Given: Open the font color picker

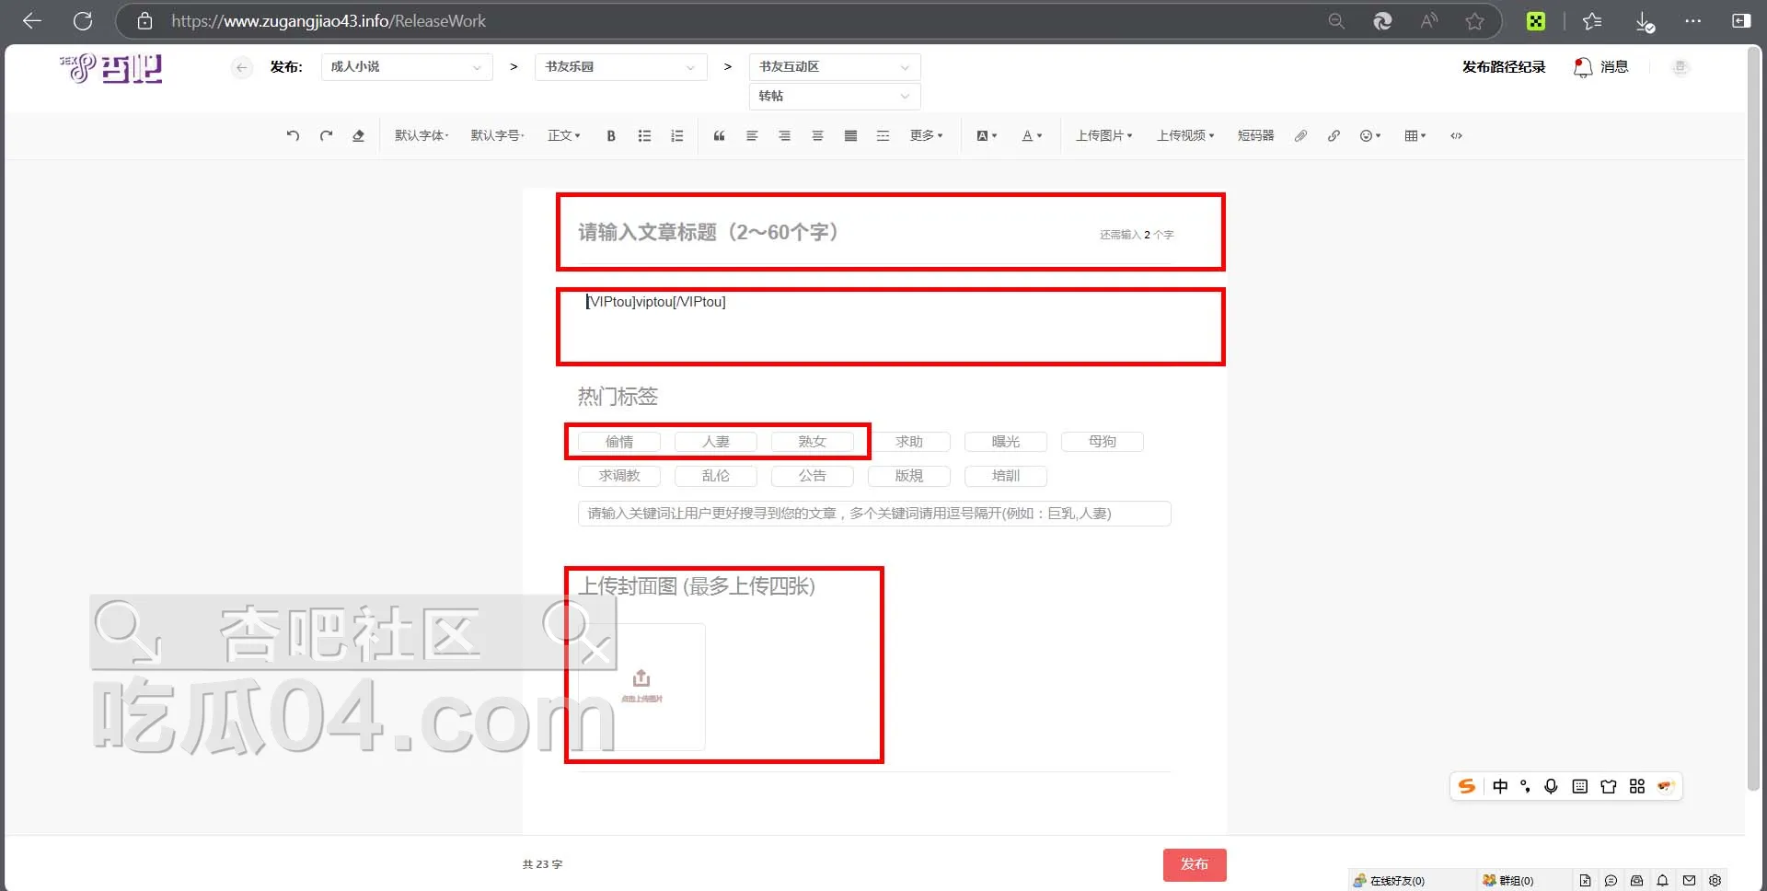Looking at the screenshot, I should click(1032, 135).
